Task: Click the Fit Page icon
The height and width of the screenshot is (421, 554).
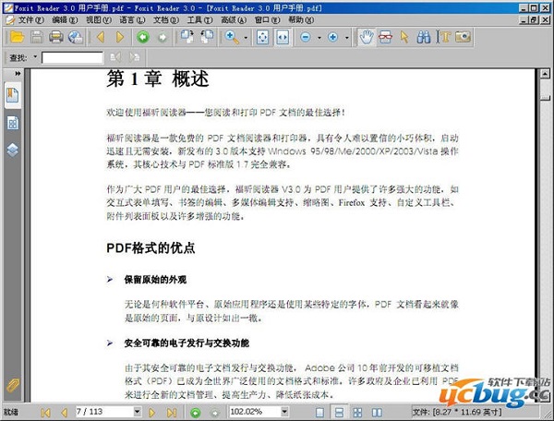Action: [x=262, y=37]
